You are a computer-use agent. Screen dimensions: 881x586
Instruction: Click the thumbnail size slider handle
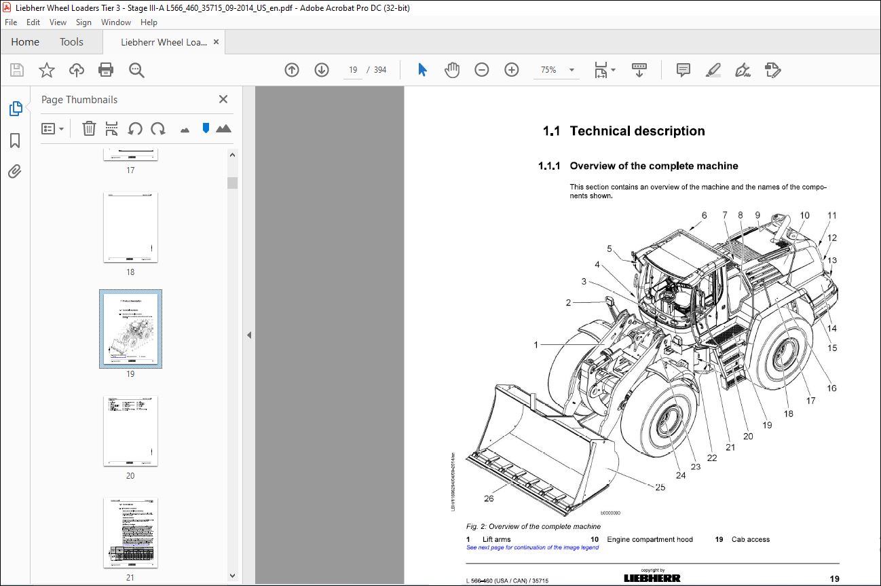click(x=206, y=128)
